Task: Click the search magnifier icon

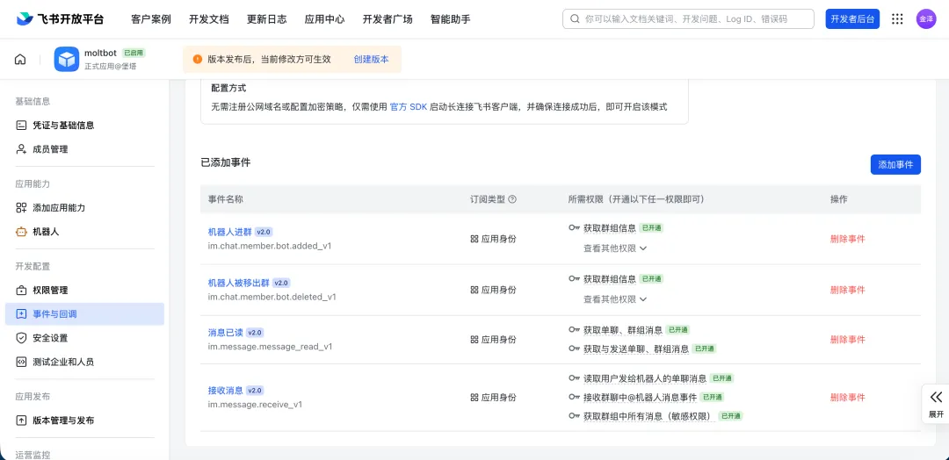Action: pyautogui.click(x=575, y=18)
